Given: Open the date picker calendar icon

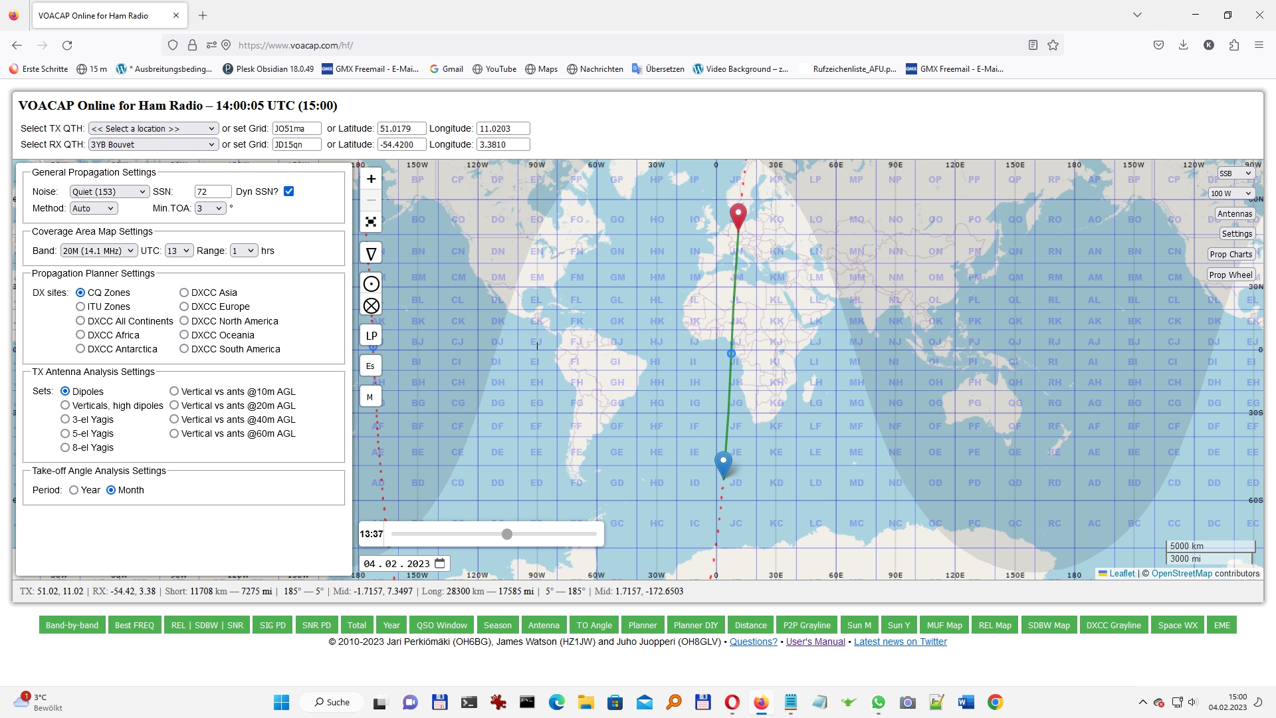Looking at the screenshot, I should click(440, 563).
